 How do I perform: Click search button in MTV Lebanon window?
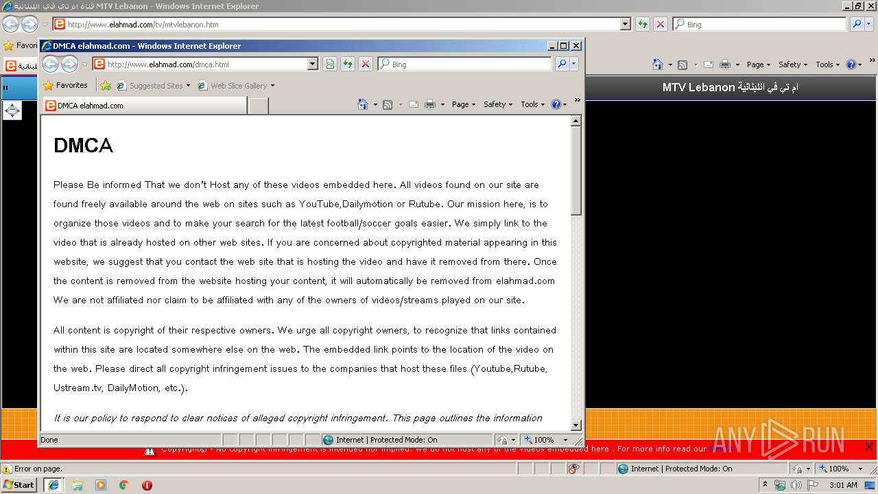857,24
